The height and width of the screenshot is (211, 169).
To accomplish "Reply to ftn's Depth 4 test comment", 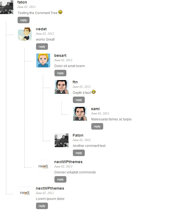I will point(79,100).
